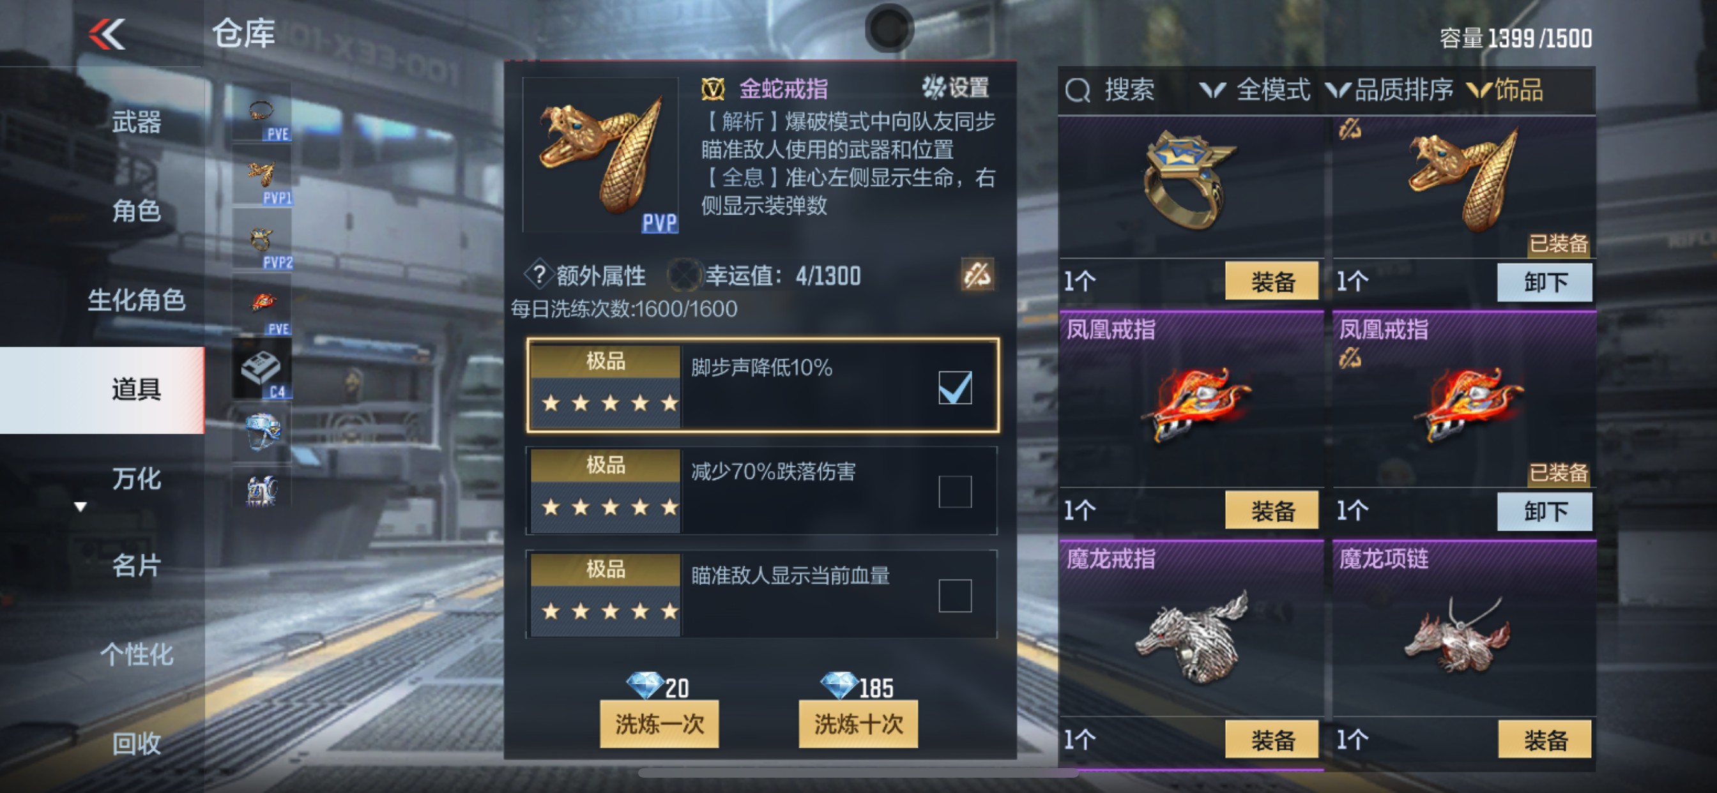Image resolution: width=1717 pixels, height=793 pixels.
Task: Select the PVP1 golden snake ring slot
Action: click(262, 175)
